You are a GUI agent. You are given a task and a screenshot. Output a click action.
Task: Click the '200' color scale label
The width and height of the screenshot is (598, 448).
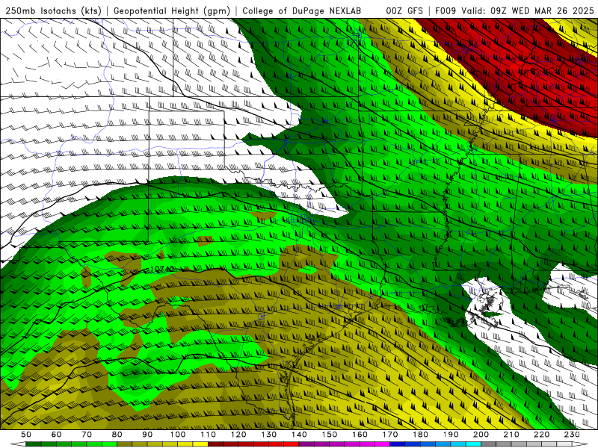[x=481, y=435]
